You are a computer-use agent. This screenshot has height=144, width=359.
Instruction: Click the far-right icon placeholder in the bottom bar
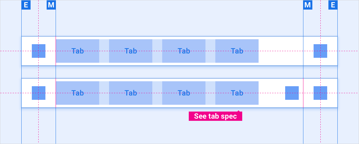320,93
